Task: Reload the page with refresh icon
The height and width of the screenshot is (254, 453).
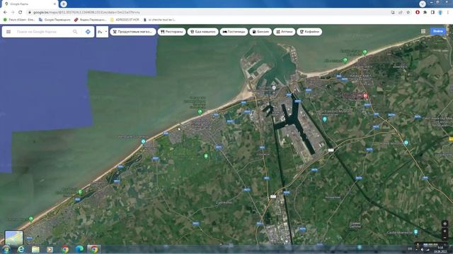Action: pyautogui.click(x=21, y=13)
